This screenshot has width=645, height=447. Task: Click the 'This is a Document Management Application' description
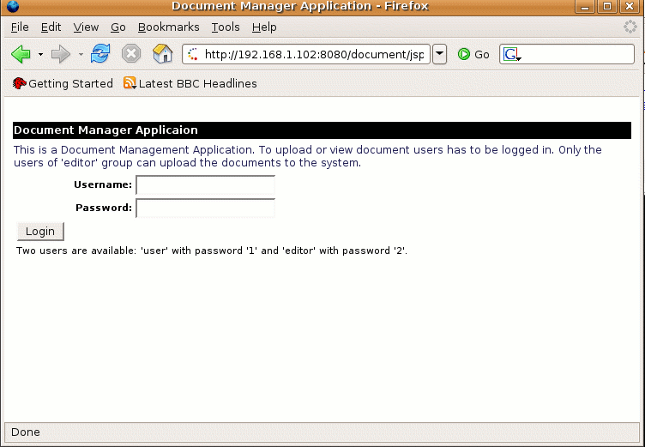pyautogui.click(x=307, y=156)
